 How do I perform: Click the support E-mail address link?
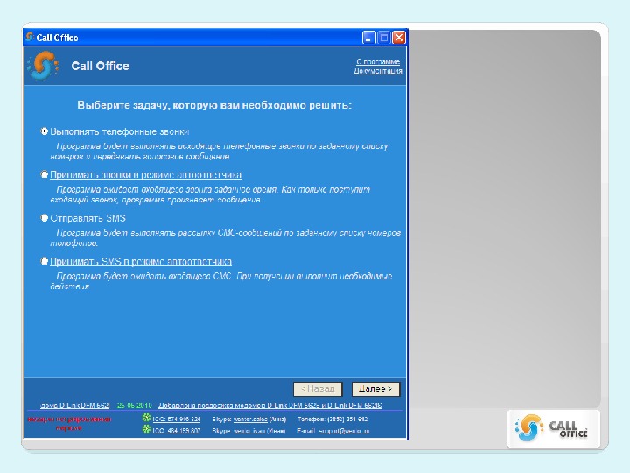pyautogui.click(x=345, y=431)
